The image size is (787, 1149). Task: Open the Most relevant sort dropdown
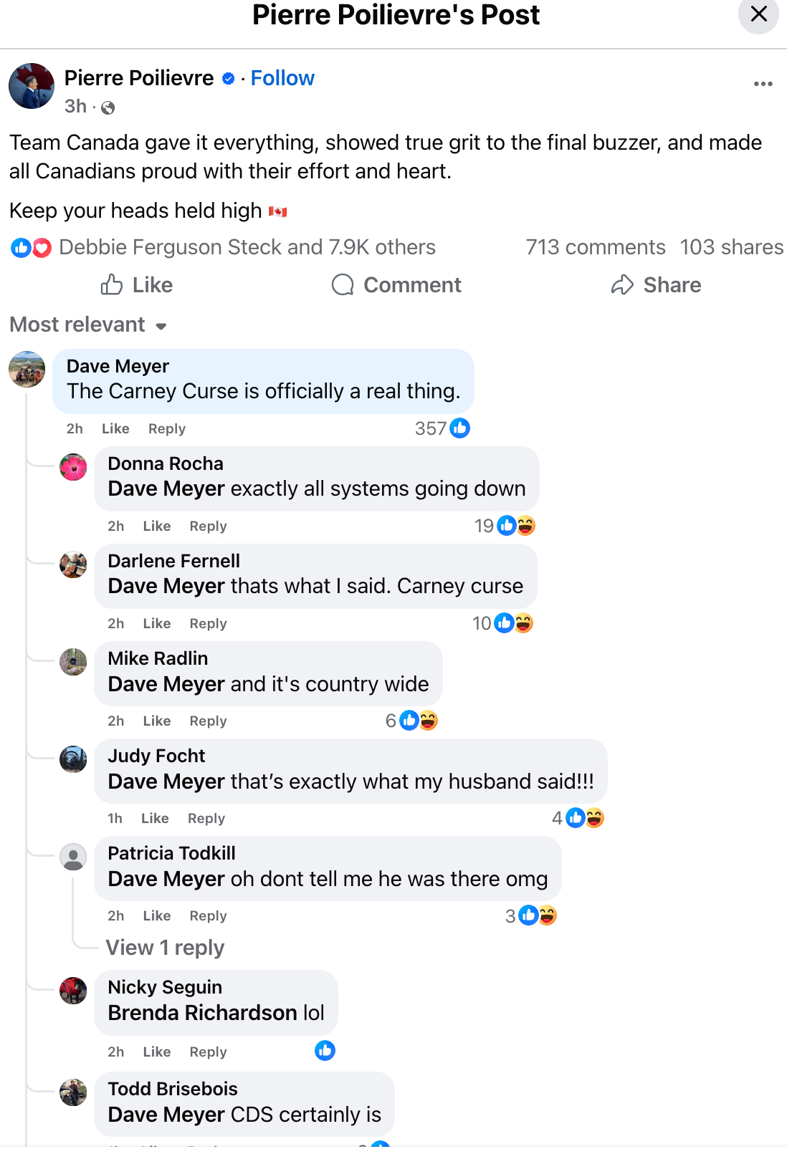[88, 325]
